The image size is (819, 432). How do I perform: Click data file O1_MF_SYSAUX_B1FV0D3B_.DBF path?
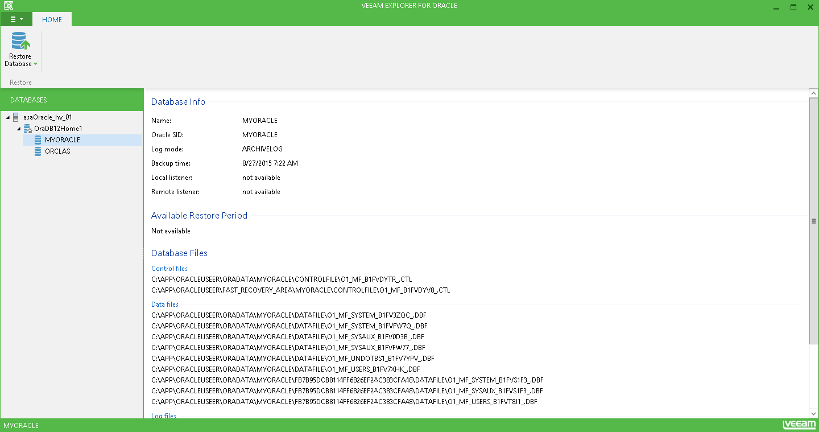click(x=288, y=337)
